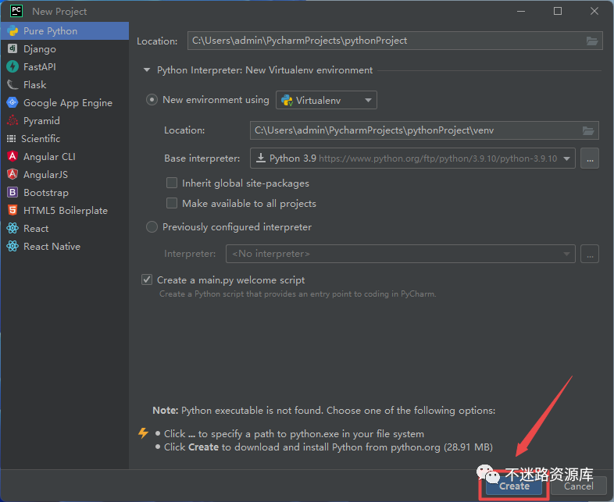614x502 pixels.
Task: Collapse the Python Interpreter section
Action: (x=146, y=70)
